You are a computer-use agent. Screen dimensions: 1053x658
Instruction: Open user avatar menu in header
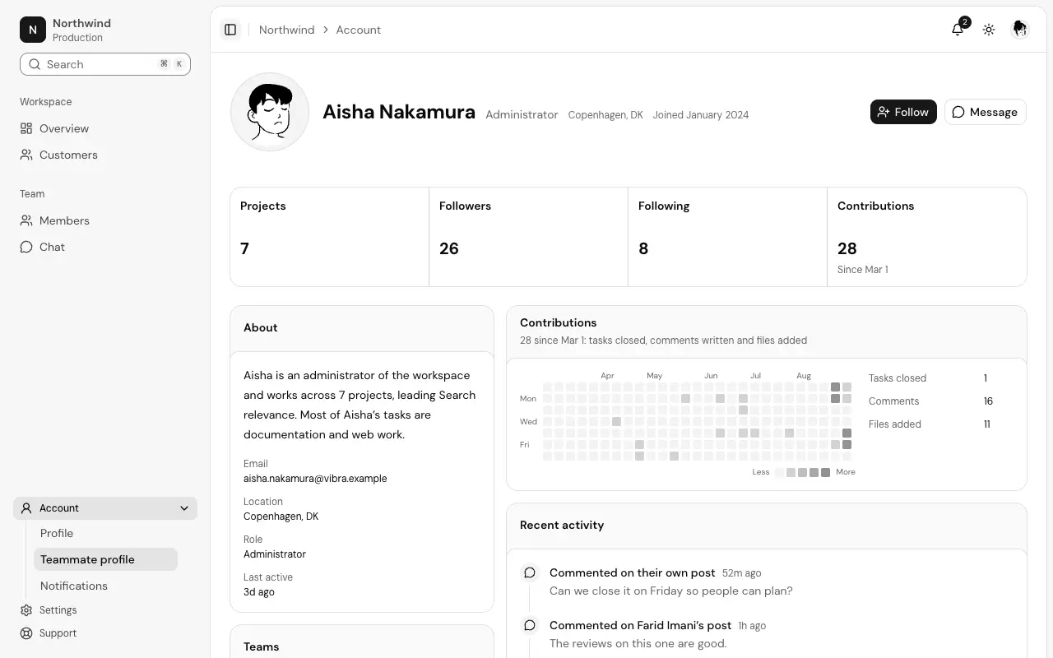tap(1020, 30)
